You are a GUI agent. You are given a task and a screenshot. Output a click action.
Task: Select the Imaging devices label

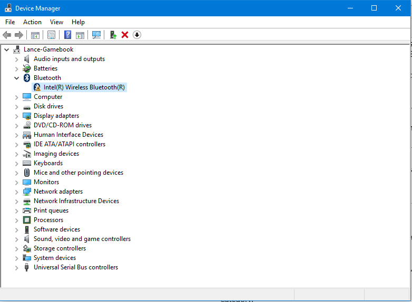56,154
